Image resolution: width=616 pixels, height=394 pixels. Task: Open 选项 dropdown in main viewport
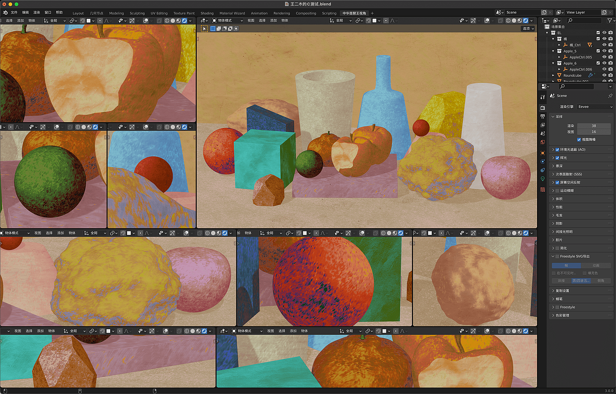529,28
